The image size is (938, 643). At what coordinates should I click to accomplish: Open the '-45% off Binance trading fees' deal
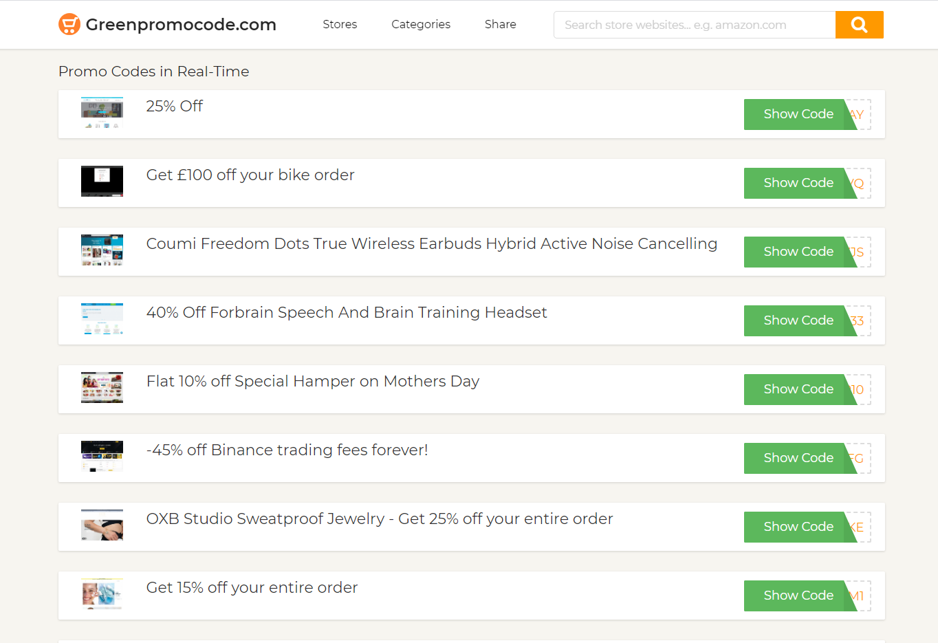click(287, 450)
